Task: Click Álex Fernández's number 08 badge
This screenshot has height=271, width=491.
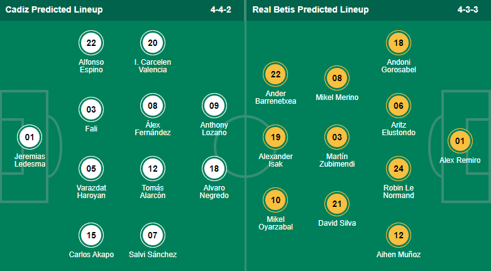Action: click(153, 106)
